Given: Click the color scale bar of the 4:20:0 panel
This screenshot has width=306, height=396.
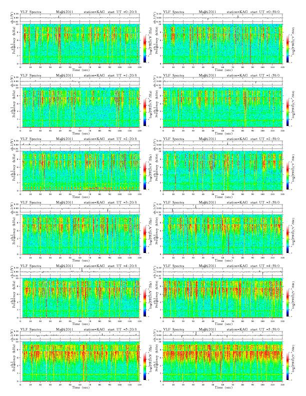Looking at the screenshot, I should [x=144, y=302].
